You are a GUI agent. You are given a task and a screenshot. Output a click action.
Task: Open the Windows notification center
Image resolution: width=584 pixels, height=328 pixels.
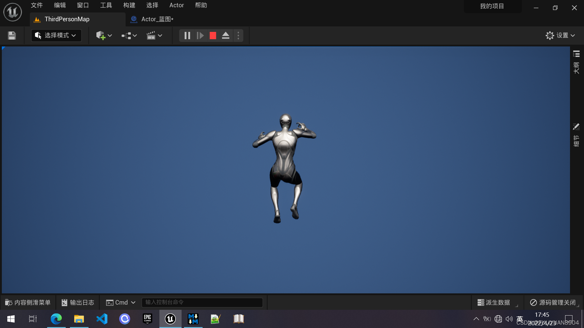click(x=569, y=319)
